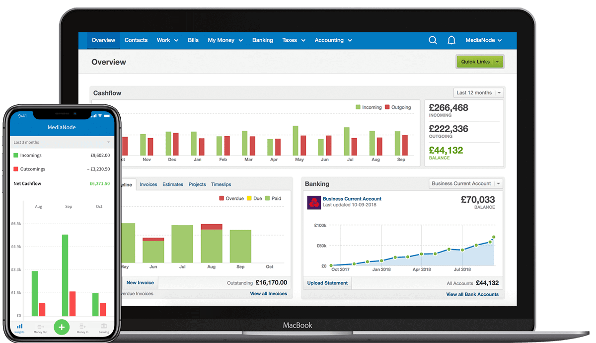This screenshot has width=596, height=343.
Task: Click the £70,033 bank balance
Action: (x=478, y=199)
